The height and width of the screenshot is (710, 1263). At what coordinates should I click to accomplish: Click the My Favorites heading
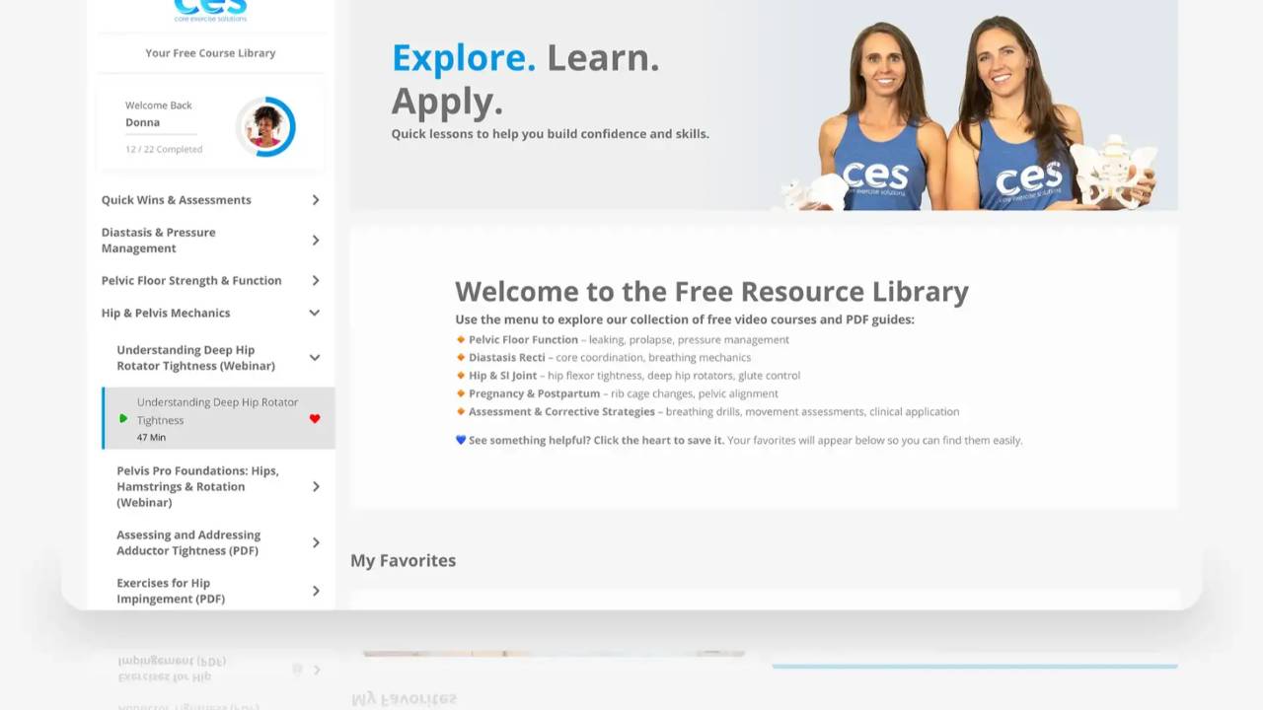(403, 561)
